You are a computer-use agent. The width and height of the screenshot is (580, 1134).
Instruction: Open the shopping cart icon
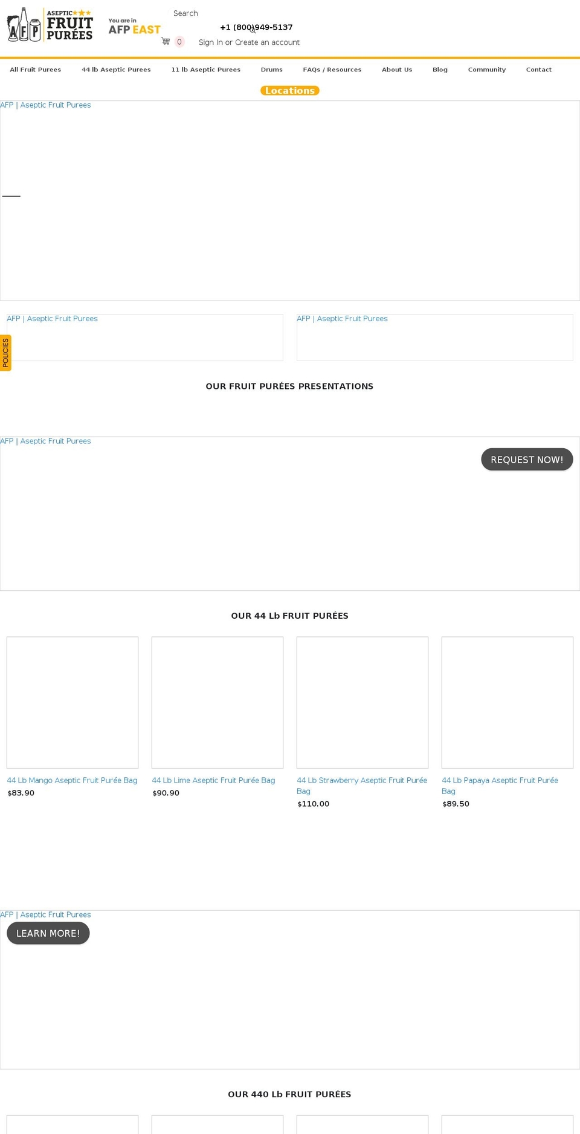click(166, 41)
